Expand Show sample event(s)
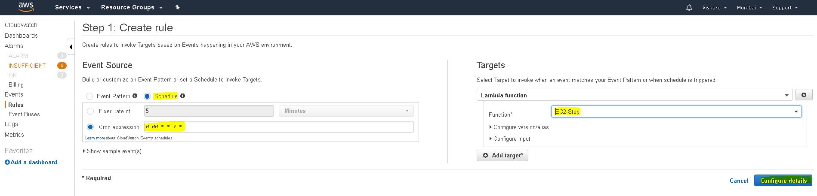The width and height of the screenshot is (817, 196). click(x=112, y=151)
